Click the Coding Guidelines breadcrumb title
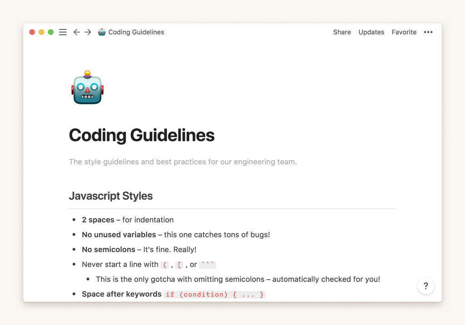Screen dimensions: 465x325 136,32
